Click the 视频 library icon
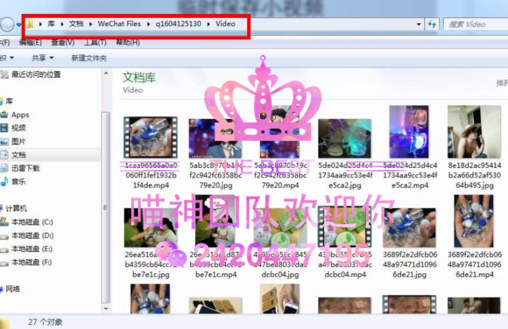 tap(4, 128)
